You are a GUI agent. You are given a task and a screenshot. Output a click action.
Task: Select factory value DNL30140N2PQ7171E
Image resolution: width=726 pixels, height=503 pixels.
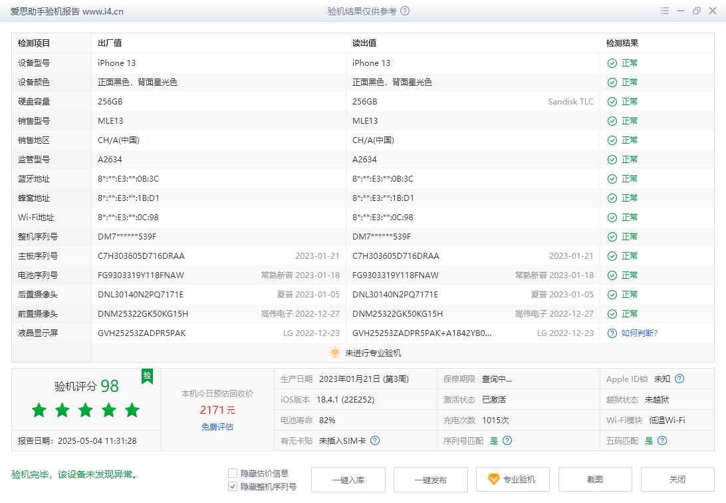(x=141, y=295)
